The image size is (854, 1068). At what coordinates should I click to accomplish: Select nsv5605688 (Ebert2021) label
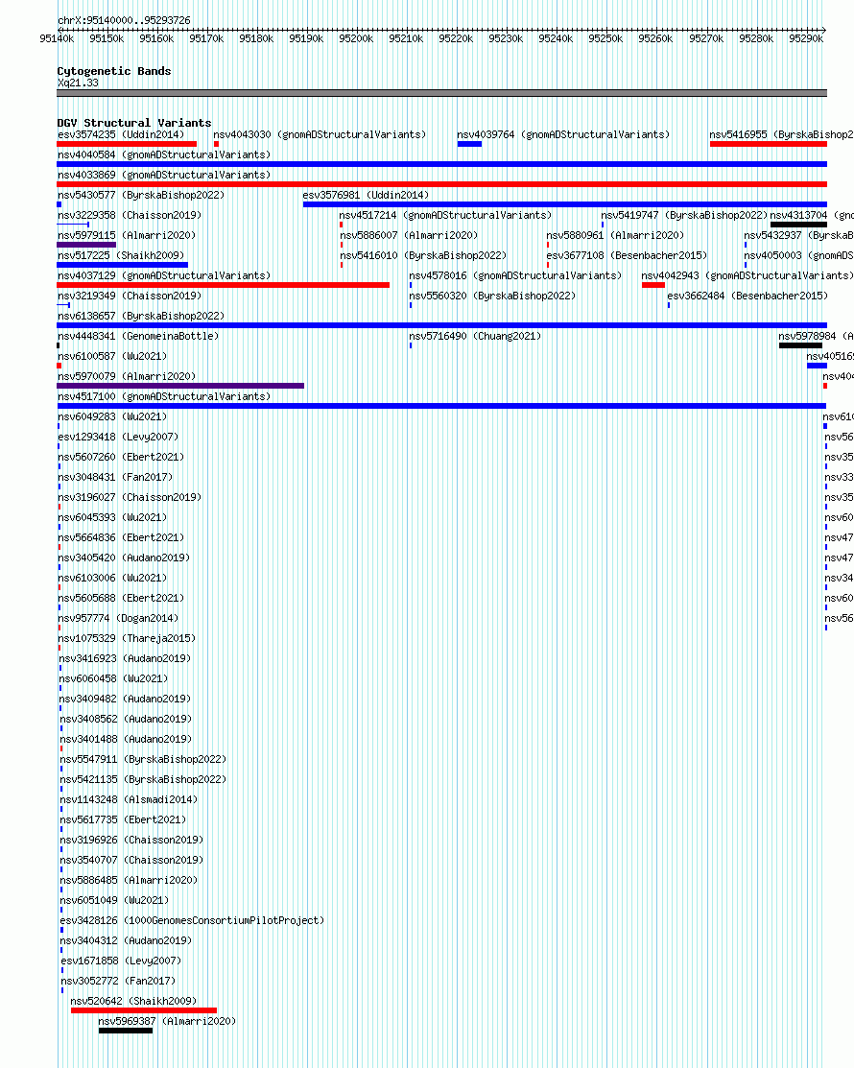tap(121, 598)
